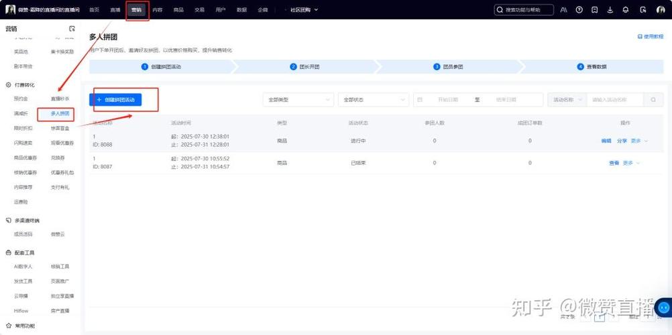Collapse the 营销 sidebar via its header icon
The width and height of the screenshot is (672, 335).
coord(72,29)
